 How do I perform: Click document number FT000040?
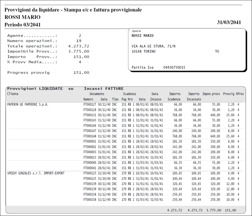[x=90, y=163]
